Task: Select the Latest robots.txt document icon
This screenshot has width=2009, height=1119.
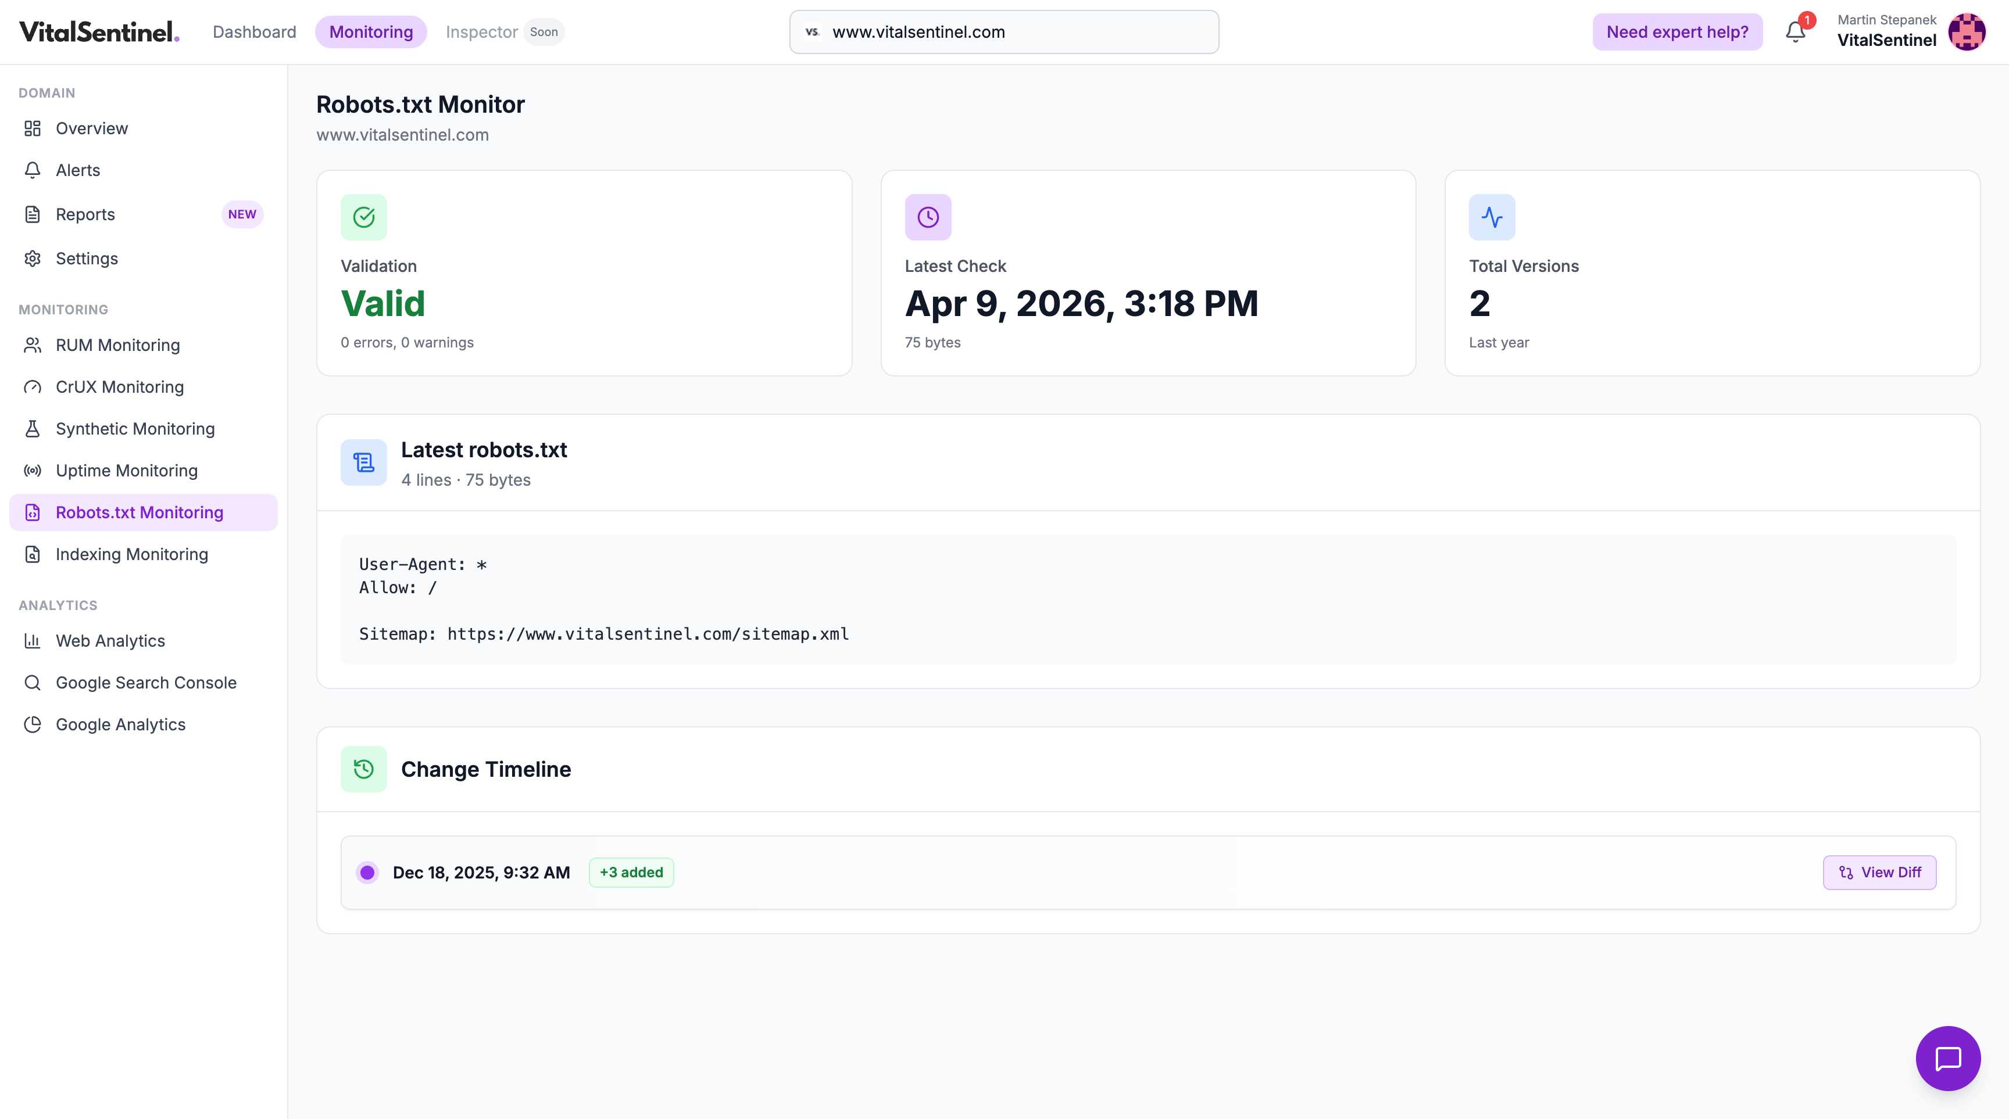Action: (x=363, y=461)
